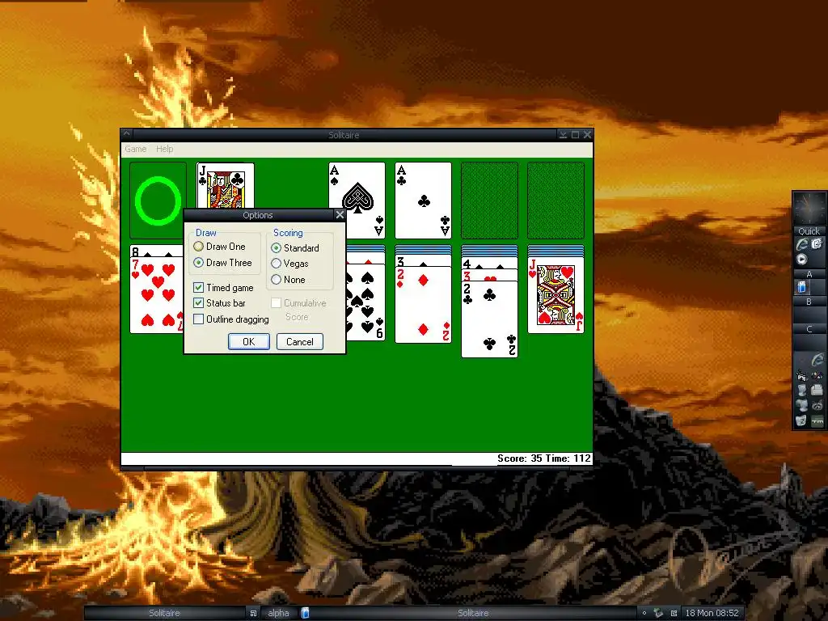Screen dimensions: 828x621
Task: Click the Ace of clubs foundation card
Action: (x=423, y=201)
